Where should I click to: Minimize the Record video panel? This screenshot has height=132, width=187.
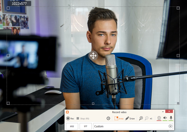pos(163,111)
